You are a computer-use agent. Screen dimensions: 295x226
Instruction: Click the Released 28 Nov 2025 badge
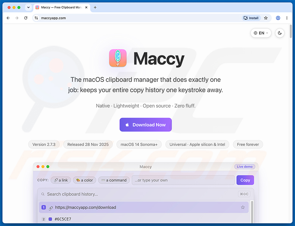point(88,144)
